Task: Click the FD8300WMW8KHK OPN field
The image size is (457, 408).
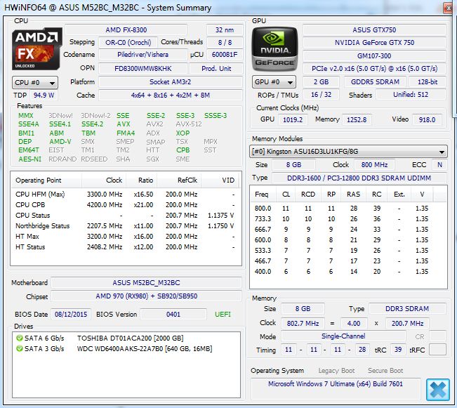Action: pyautogui.click(x=143, y=69)
